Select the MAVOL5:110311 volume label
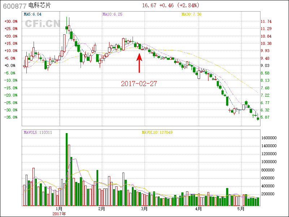 click(38, 132)
